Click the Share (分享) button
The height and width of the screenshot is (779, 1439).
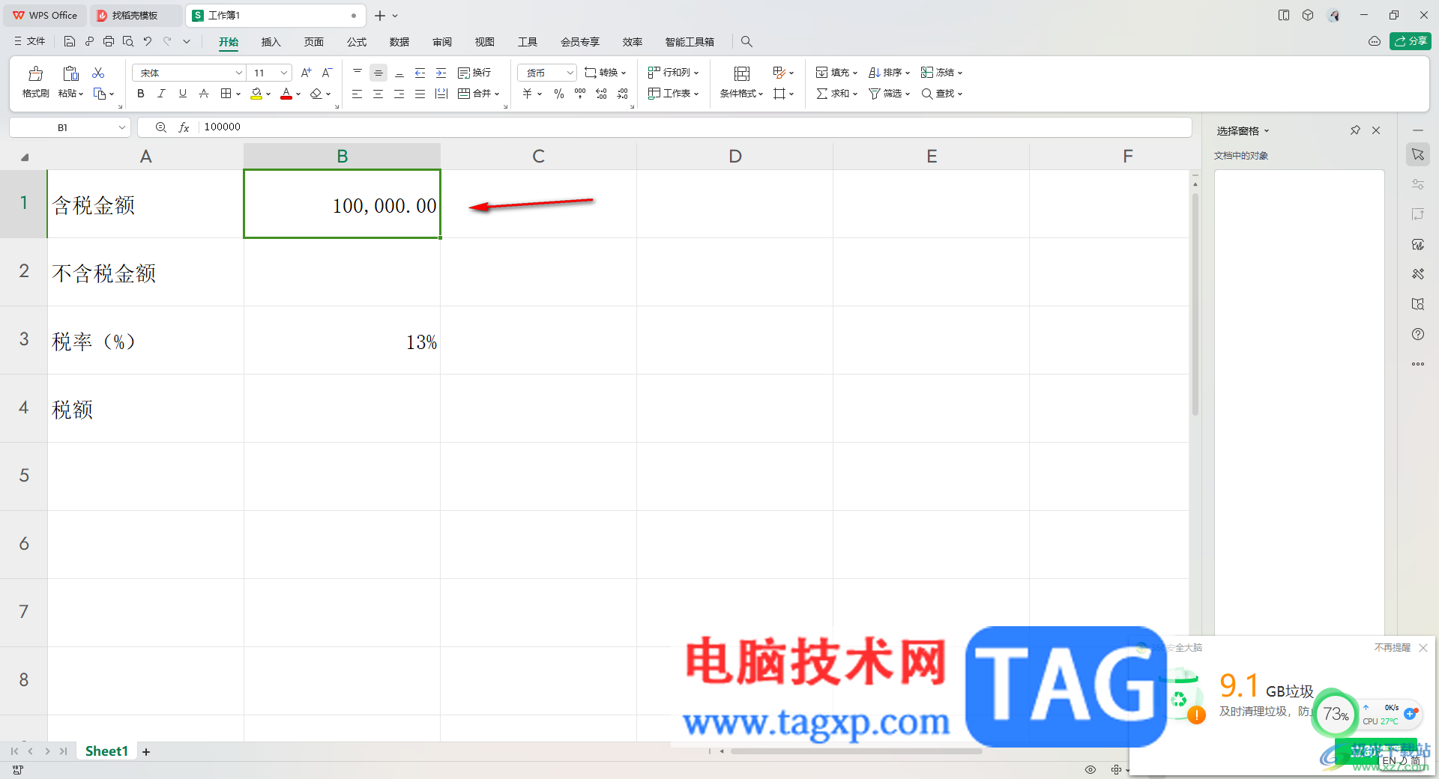(1410, 41)
